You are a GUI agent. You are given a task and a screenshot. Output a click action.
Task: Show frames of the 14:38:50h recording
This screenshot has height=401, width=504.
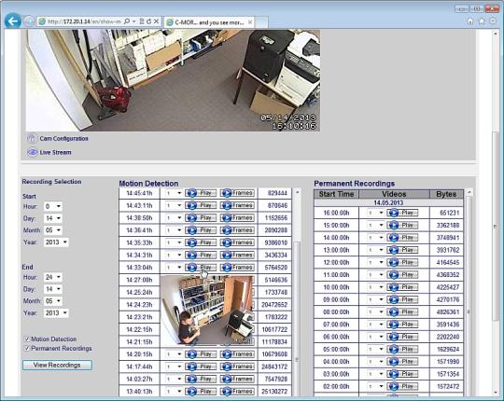pyautogui.click(x=238, y=217)
